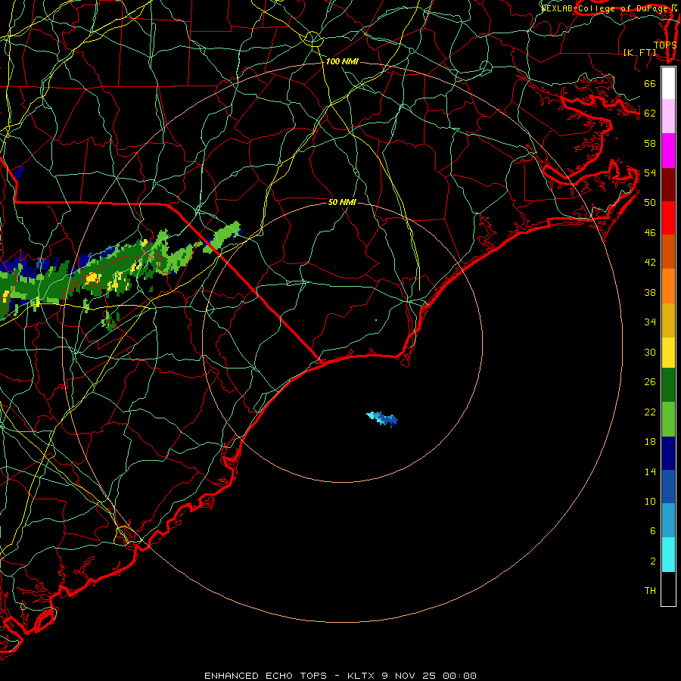Click the 'TOPS' legend heading
The width and height of the screenshot is (681, 681).
(x=665, y=45)
